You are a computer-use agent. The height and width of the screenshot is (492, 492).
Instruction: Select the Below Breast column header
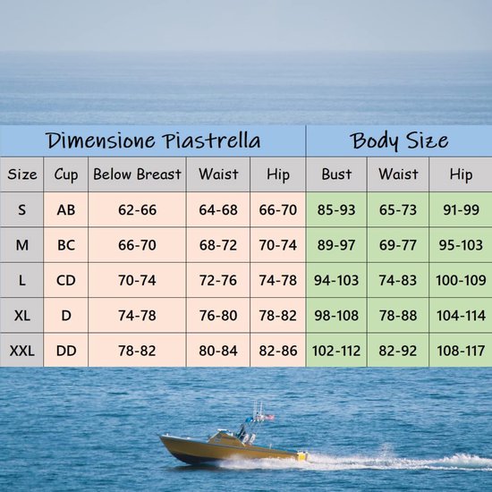pyautogui.click(x=137, y=174)
